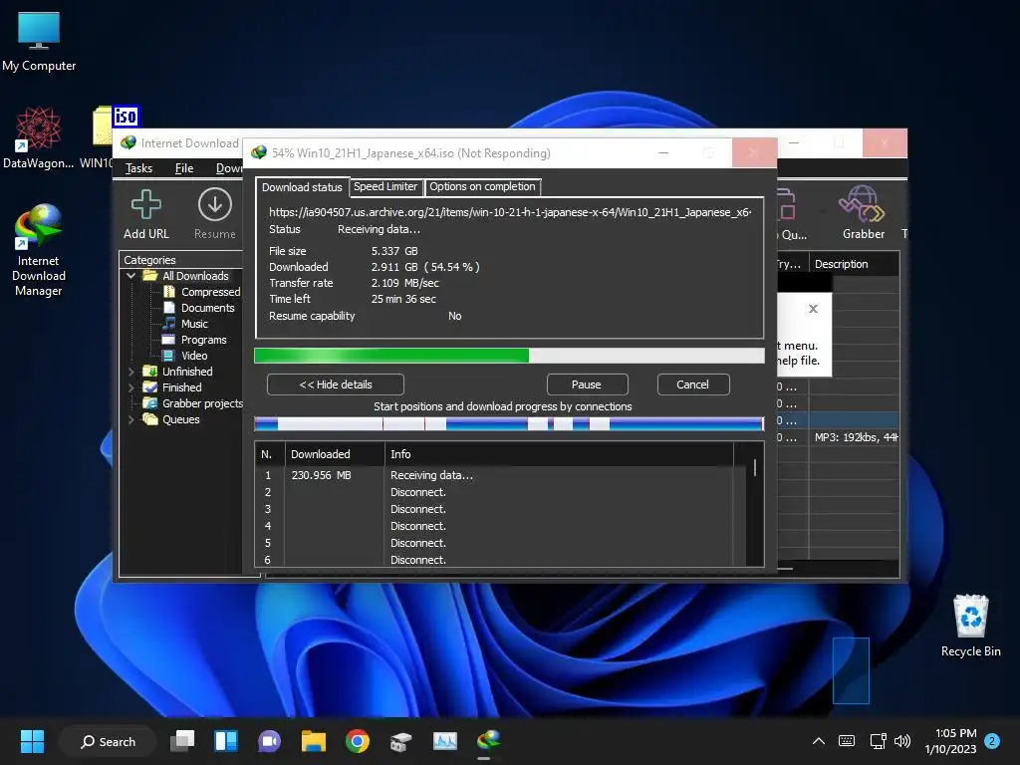Expand the Unfinished category node

coord(131,372)
